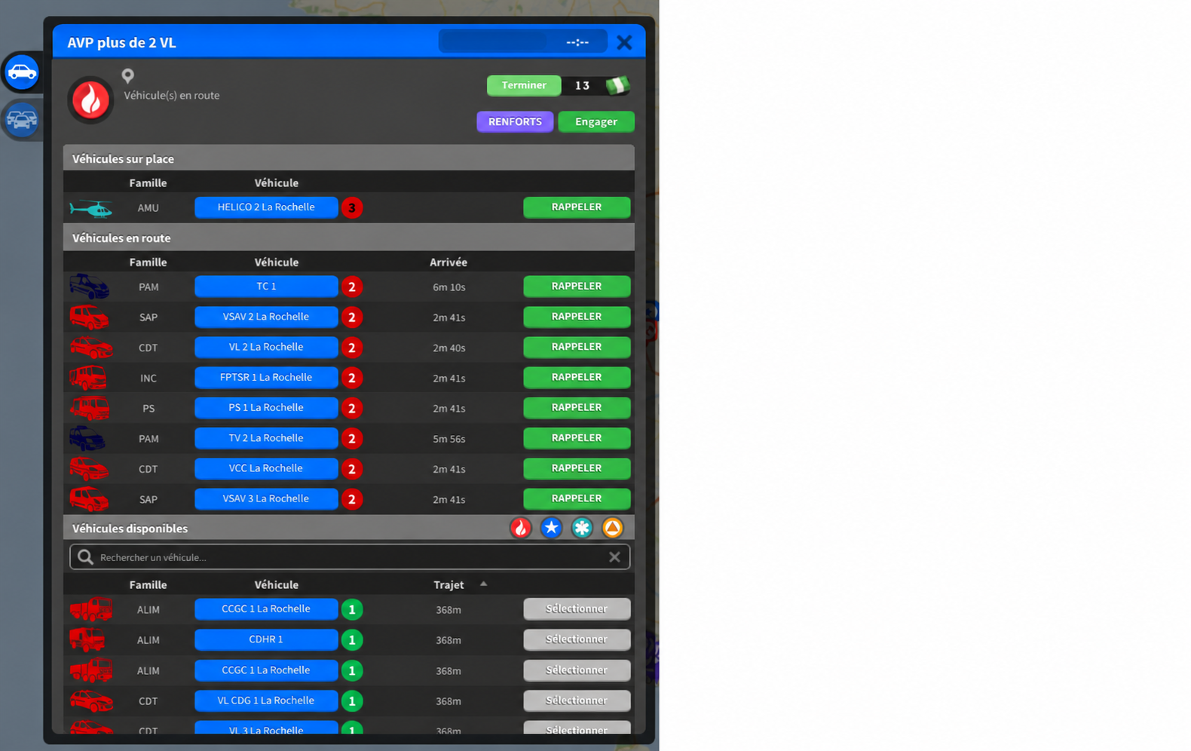1191x751 pixels.
Task: Focus the Rechercher un véhicule field
Action: 350,557
